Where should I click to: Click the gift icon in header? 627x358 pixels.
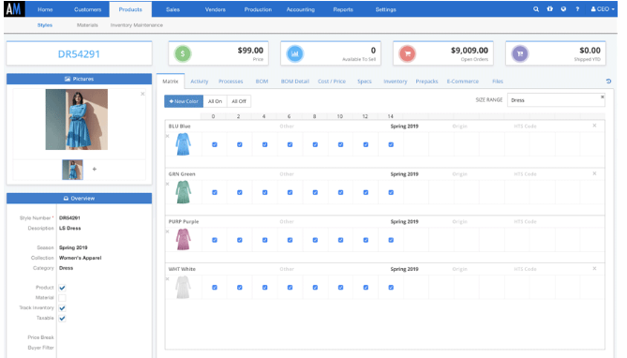pos(550,8)
